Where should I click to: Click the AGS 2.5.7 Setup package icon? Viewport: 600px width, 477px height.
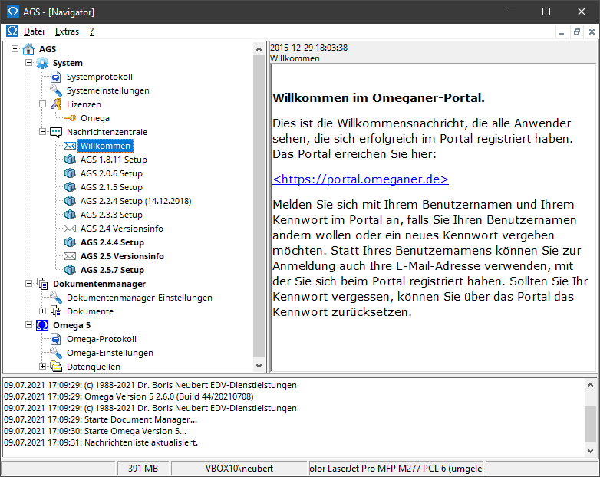[x=70, y=270]
